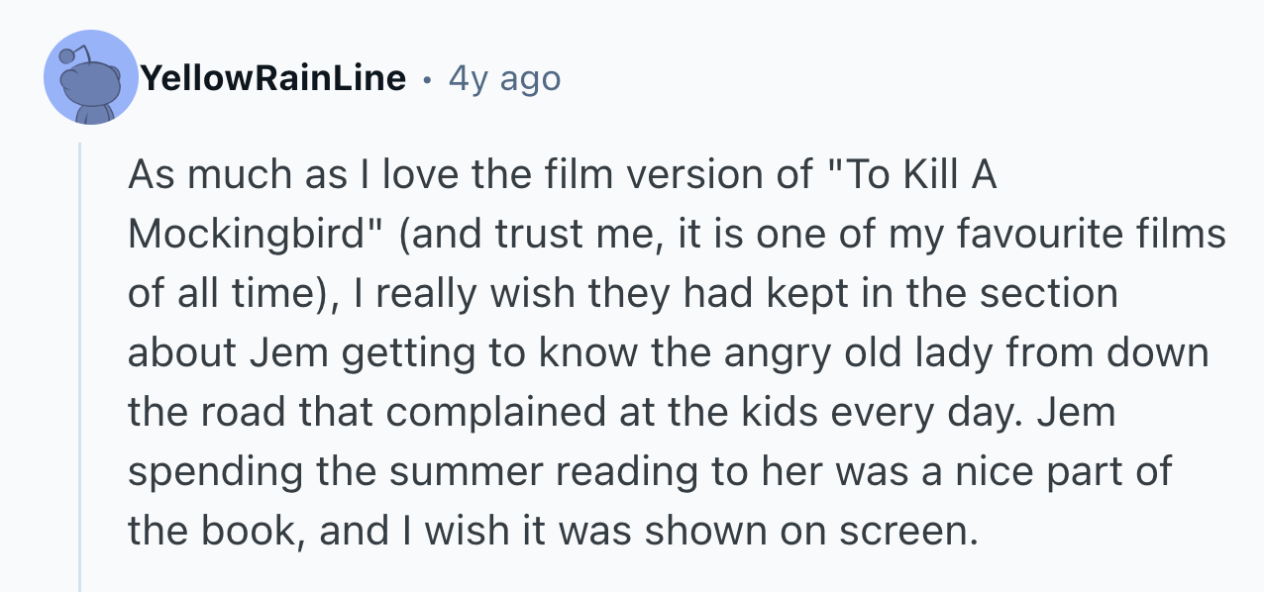Click the "4y ago" comment timestamp

click(504, 78)
